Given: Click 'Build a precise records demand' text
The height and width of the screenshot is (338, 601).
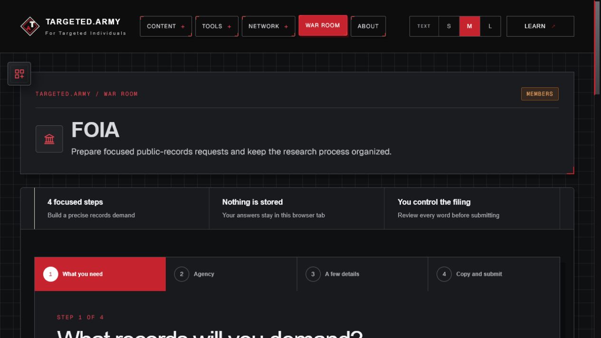Looking at the screenshot, I should click(91, 215).
